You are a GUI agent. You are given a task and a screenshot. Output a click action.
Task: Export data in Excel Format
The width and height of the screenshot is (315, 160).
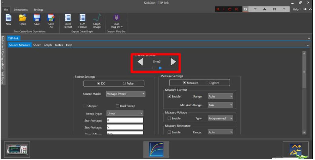pyautogui.click(x=68, y=19)
